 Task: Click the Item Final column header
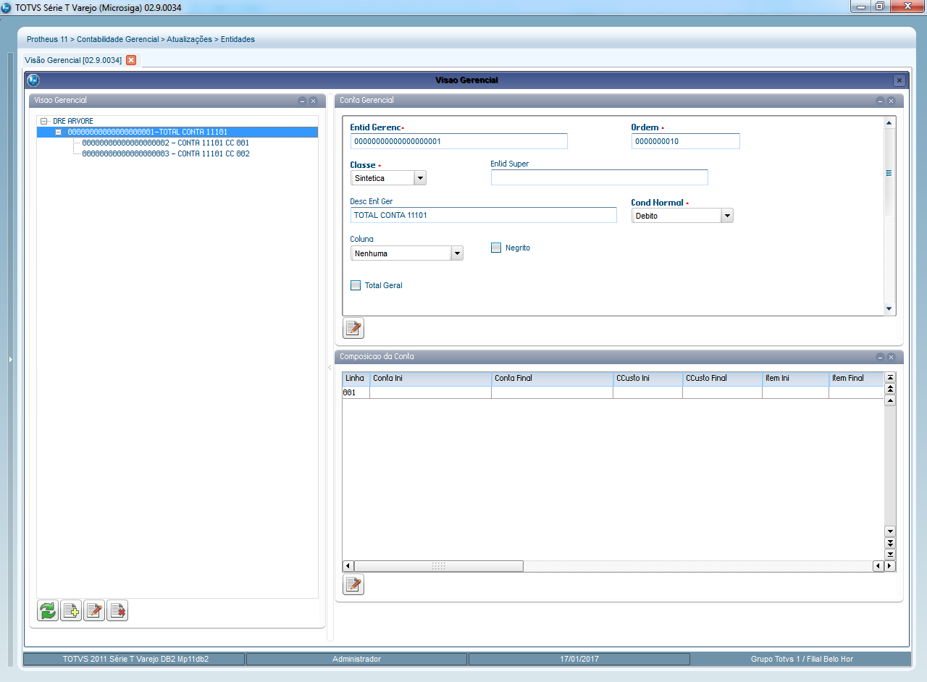coord(856,379)
